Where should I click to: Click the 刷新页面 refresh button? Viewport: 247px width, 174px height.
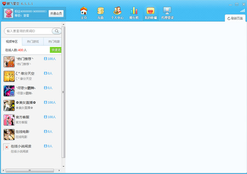pyautogui.click(x=235, y=18)
